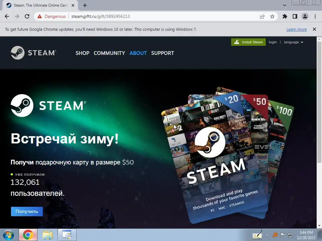Click the large Steam logo in banner
This screenshot has width=322, height=241.
coord(48,105)
